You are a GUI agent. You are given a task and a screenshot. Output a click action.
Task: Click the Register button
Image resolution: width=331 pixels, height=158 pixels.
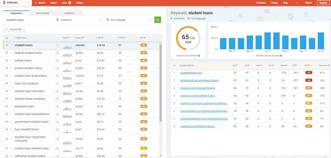point(323,3)
